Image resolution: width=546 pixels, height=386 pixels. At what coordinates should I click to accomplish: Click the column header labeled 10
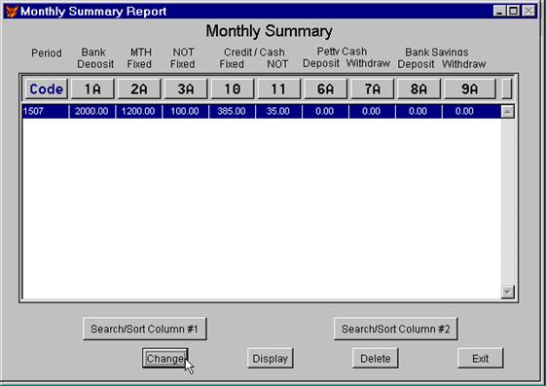coord(233,89)
